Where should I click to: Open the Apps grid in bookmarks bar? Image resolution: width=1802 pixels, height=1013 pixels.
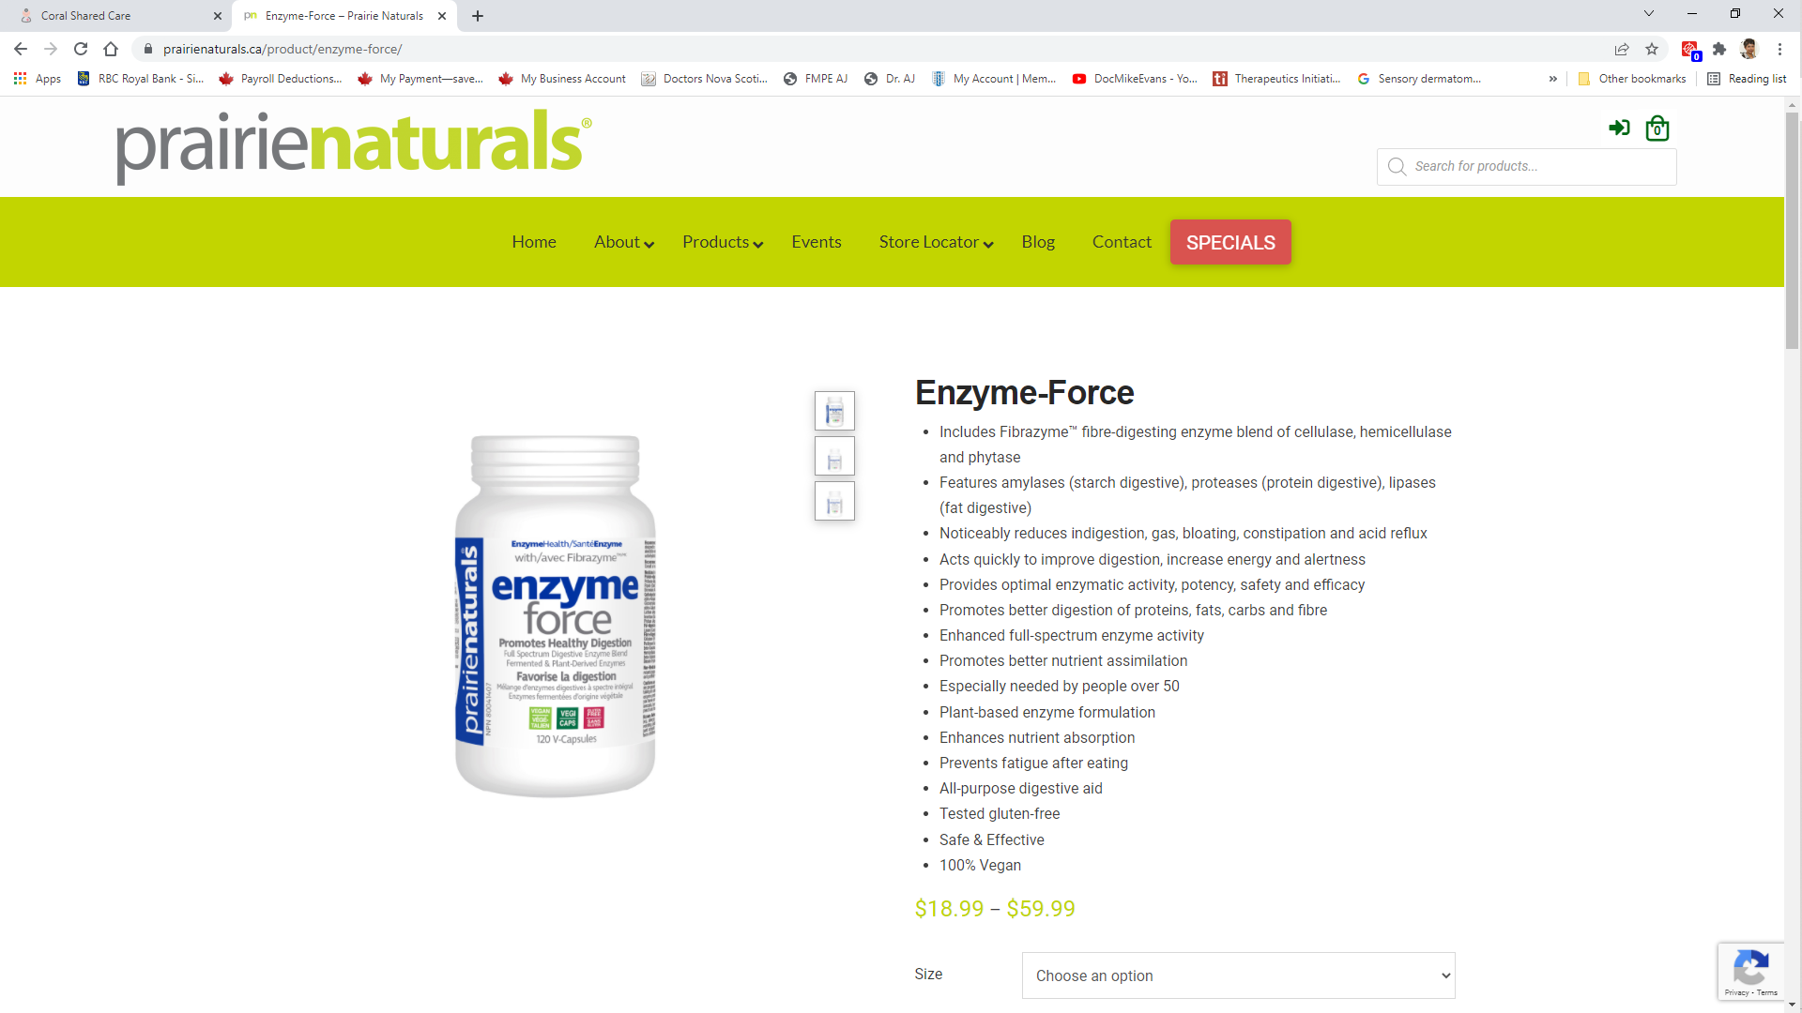38,79
